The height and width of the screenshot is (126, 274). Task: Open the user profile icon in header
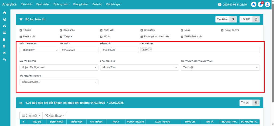point(267,5)
